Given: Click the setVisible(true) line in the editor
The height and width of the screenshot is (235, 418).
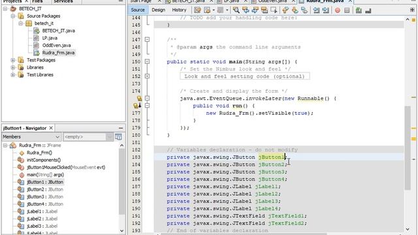Looking at the screenshot, I should click(260, 113).
